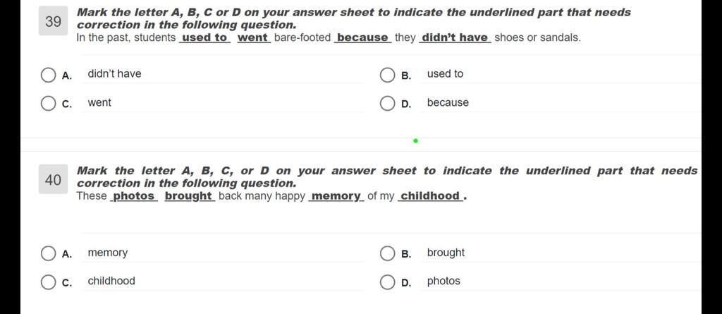Click the green dot between the questions
The width and height of the screenshot is (722, 314).
click(x=415, y=140)
